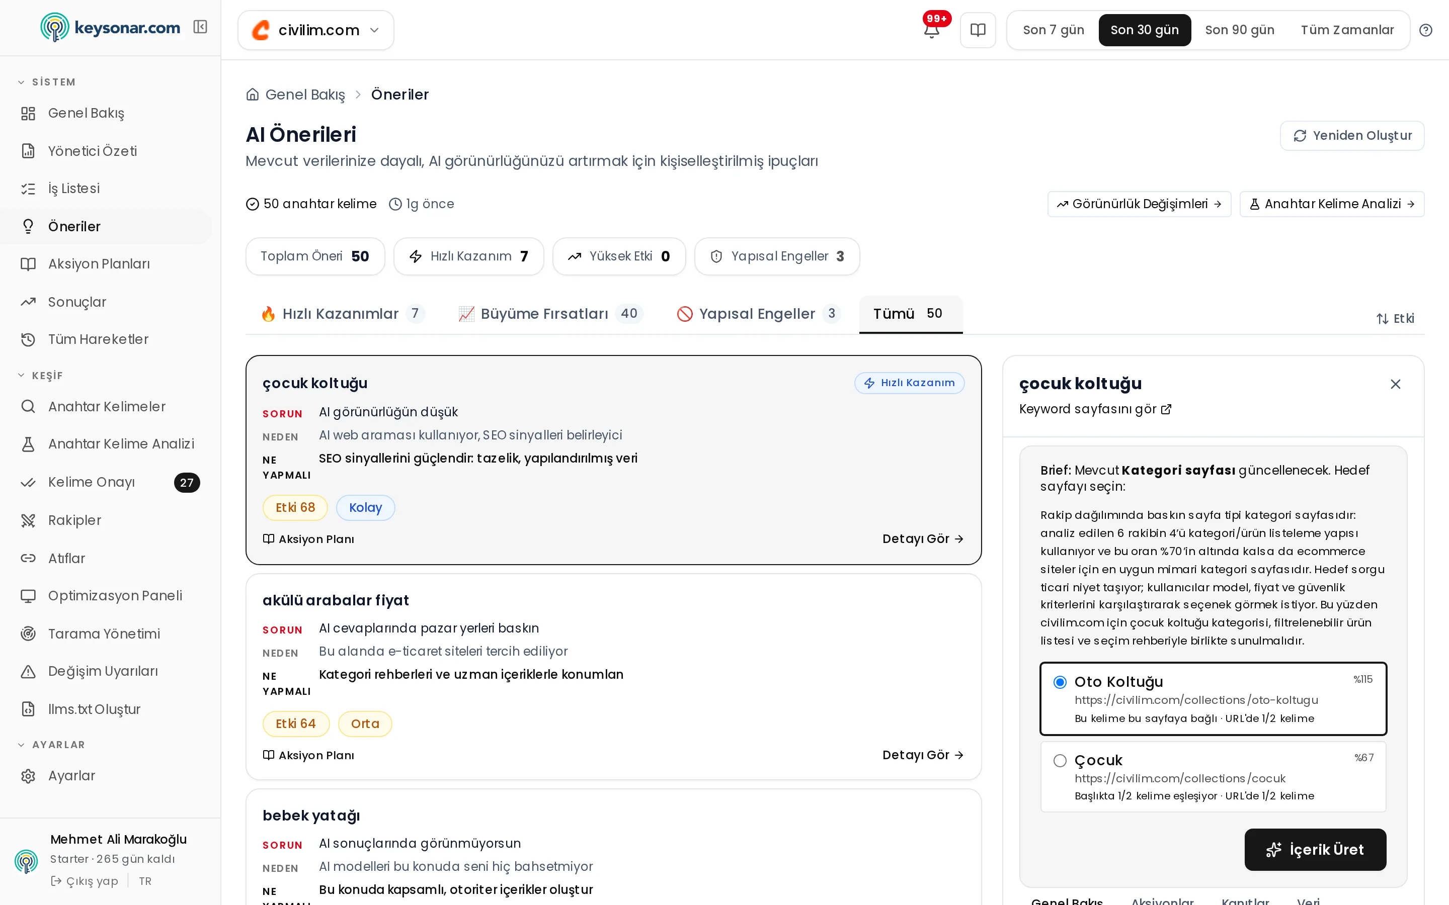
Task: Click the Sonuçlar trend icon
Action: [x=28, y=302]
